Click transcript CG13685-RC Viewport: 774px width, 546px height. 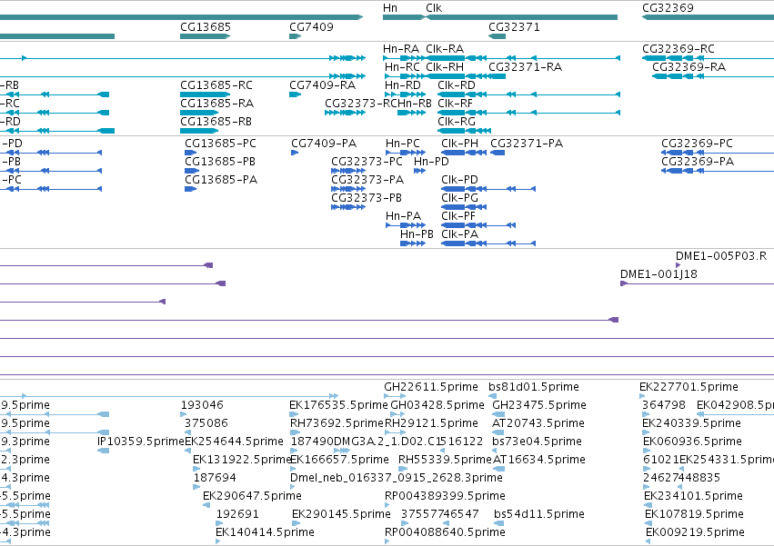[216, 85]
